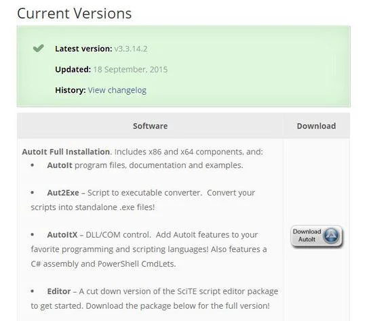Open the View changelog link

(117, 90)
